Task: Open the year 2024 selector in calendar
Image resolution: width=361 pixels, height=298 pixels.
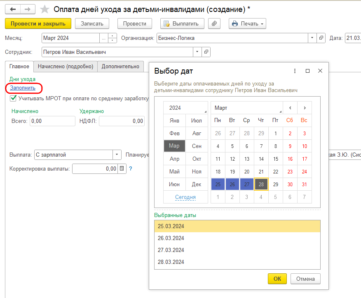Action: click(185, 108)
